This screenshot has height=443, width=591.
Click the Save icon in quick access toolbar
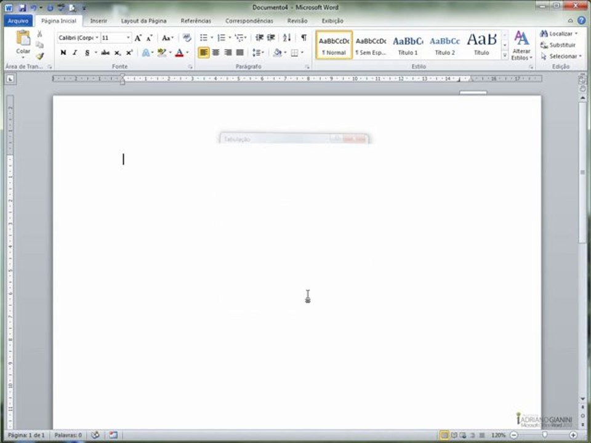coord(22,7)
